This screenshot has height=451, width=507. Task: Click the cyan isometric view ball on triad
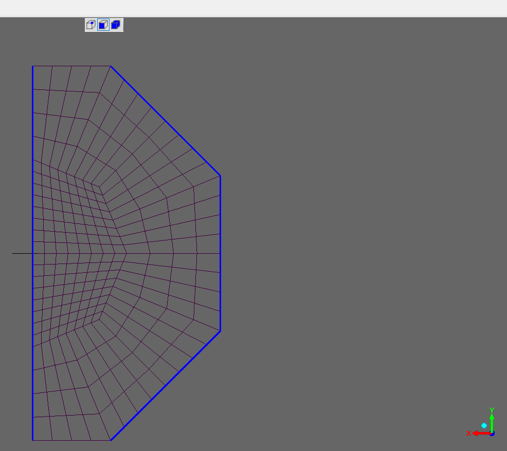(484, 425)
